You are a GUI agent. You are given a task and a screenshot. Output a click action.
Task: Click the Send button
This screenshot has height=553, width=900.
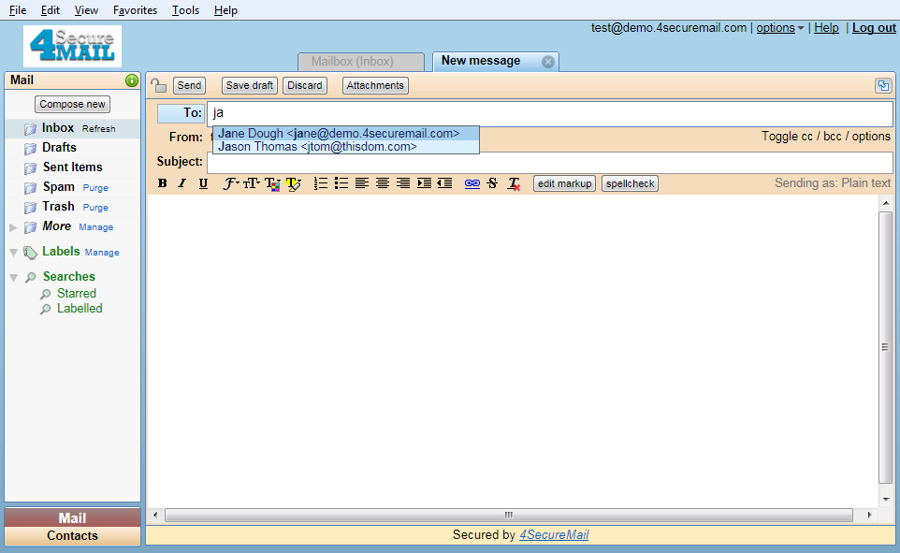(x=189, y=85)
